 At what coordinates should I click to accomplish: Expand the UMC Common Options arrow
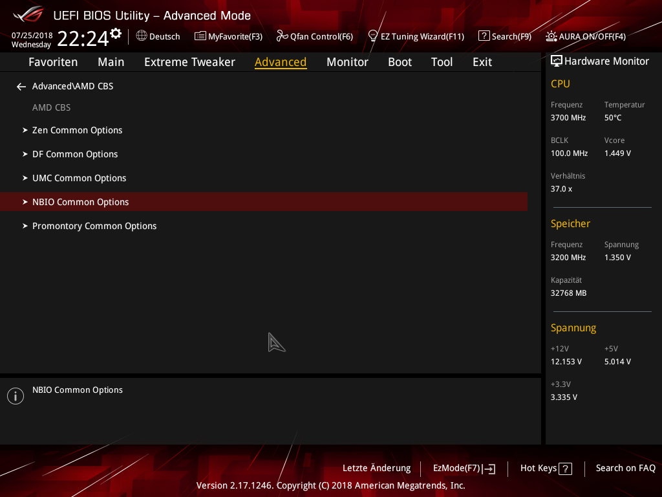click(25, 178)
